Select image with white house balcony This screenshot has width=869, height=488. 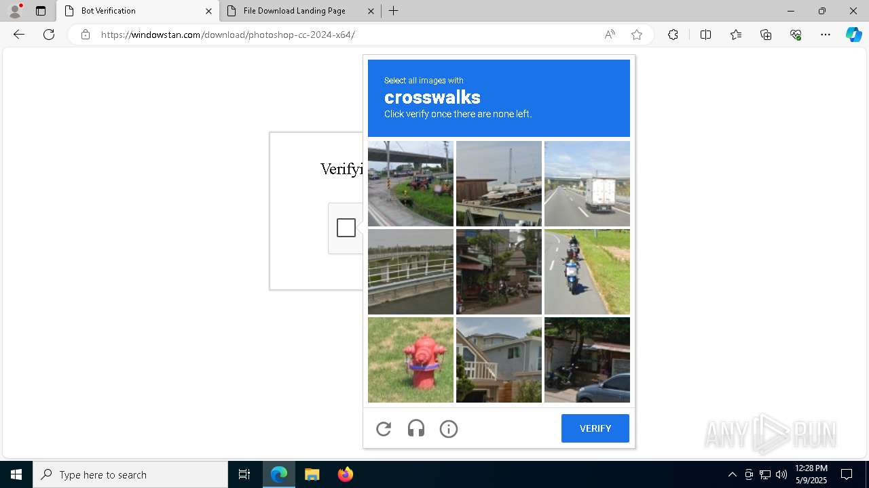[x=499, y=360]
